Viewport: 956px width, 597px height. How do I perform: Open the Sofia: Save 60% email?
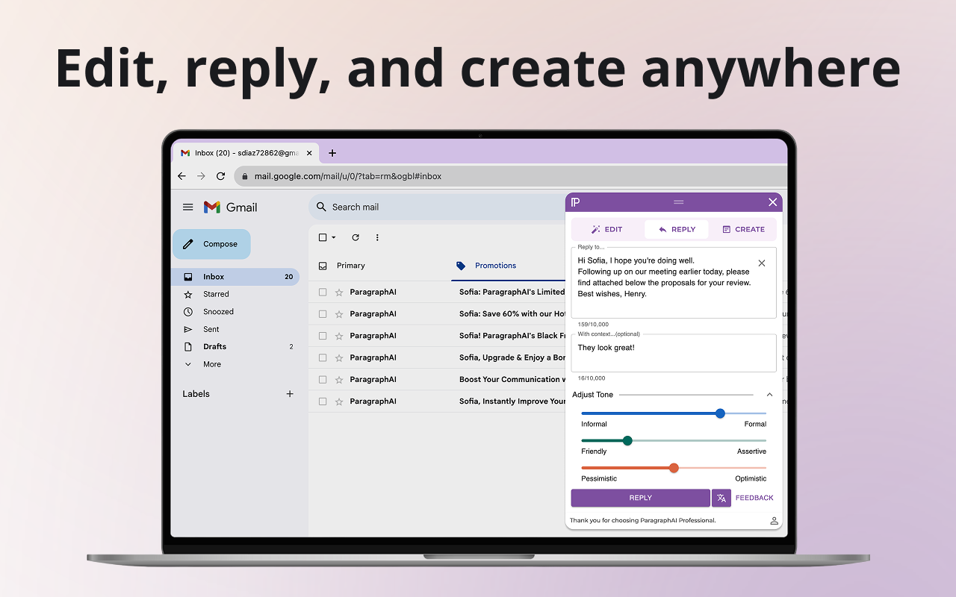[512, 314]
